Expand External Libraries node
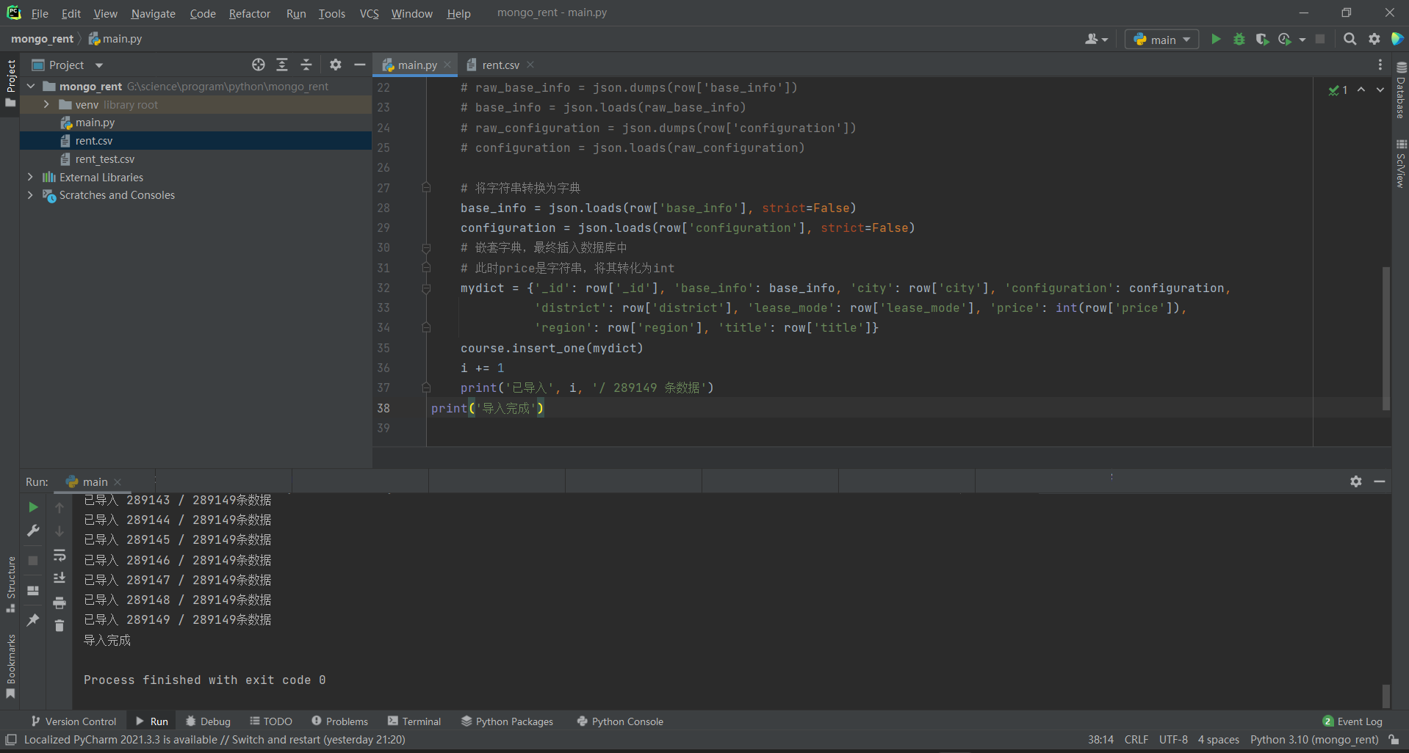Image resolution: width=1409 pixels, height=753 pixels. [x=30, y=177]
